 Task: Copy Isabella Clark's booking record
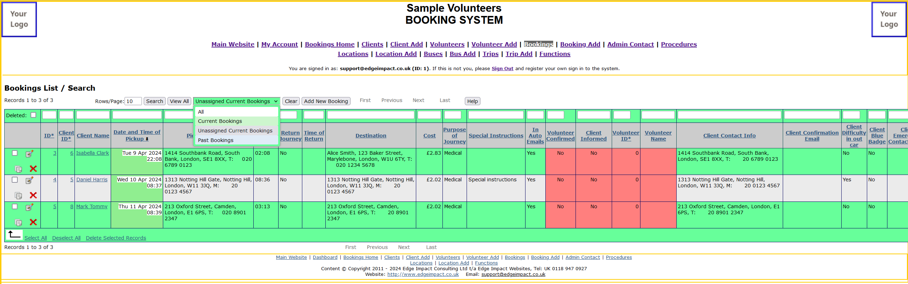point(18,169)
